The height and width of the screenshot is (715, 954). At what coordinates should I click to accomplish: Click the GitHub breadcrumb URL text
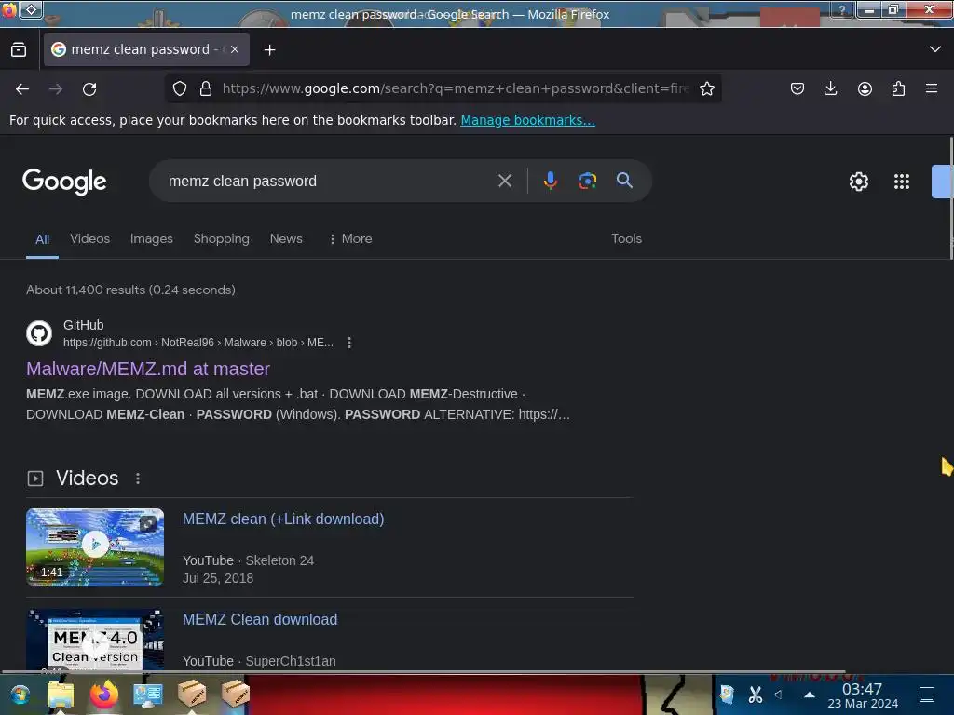click(x=198, y=343)
